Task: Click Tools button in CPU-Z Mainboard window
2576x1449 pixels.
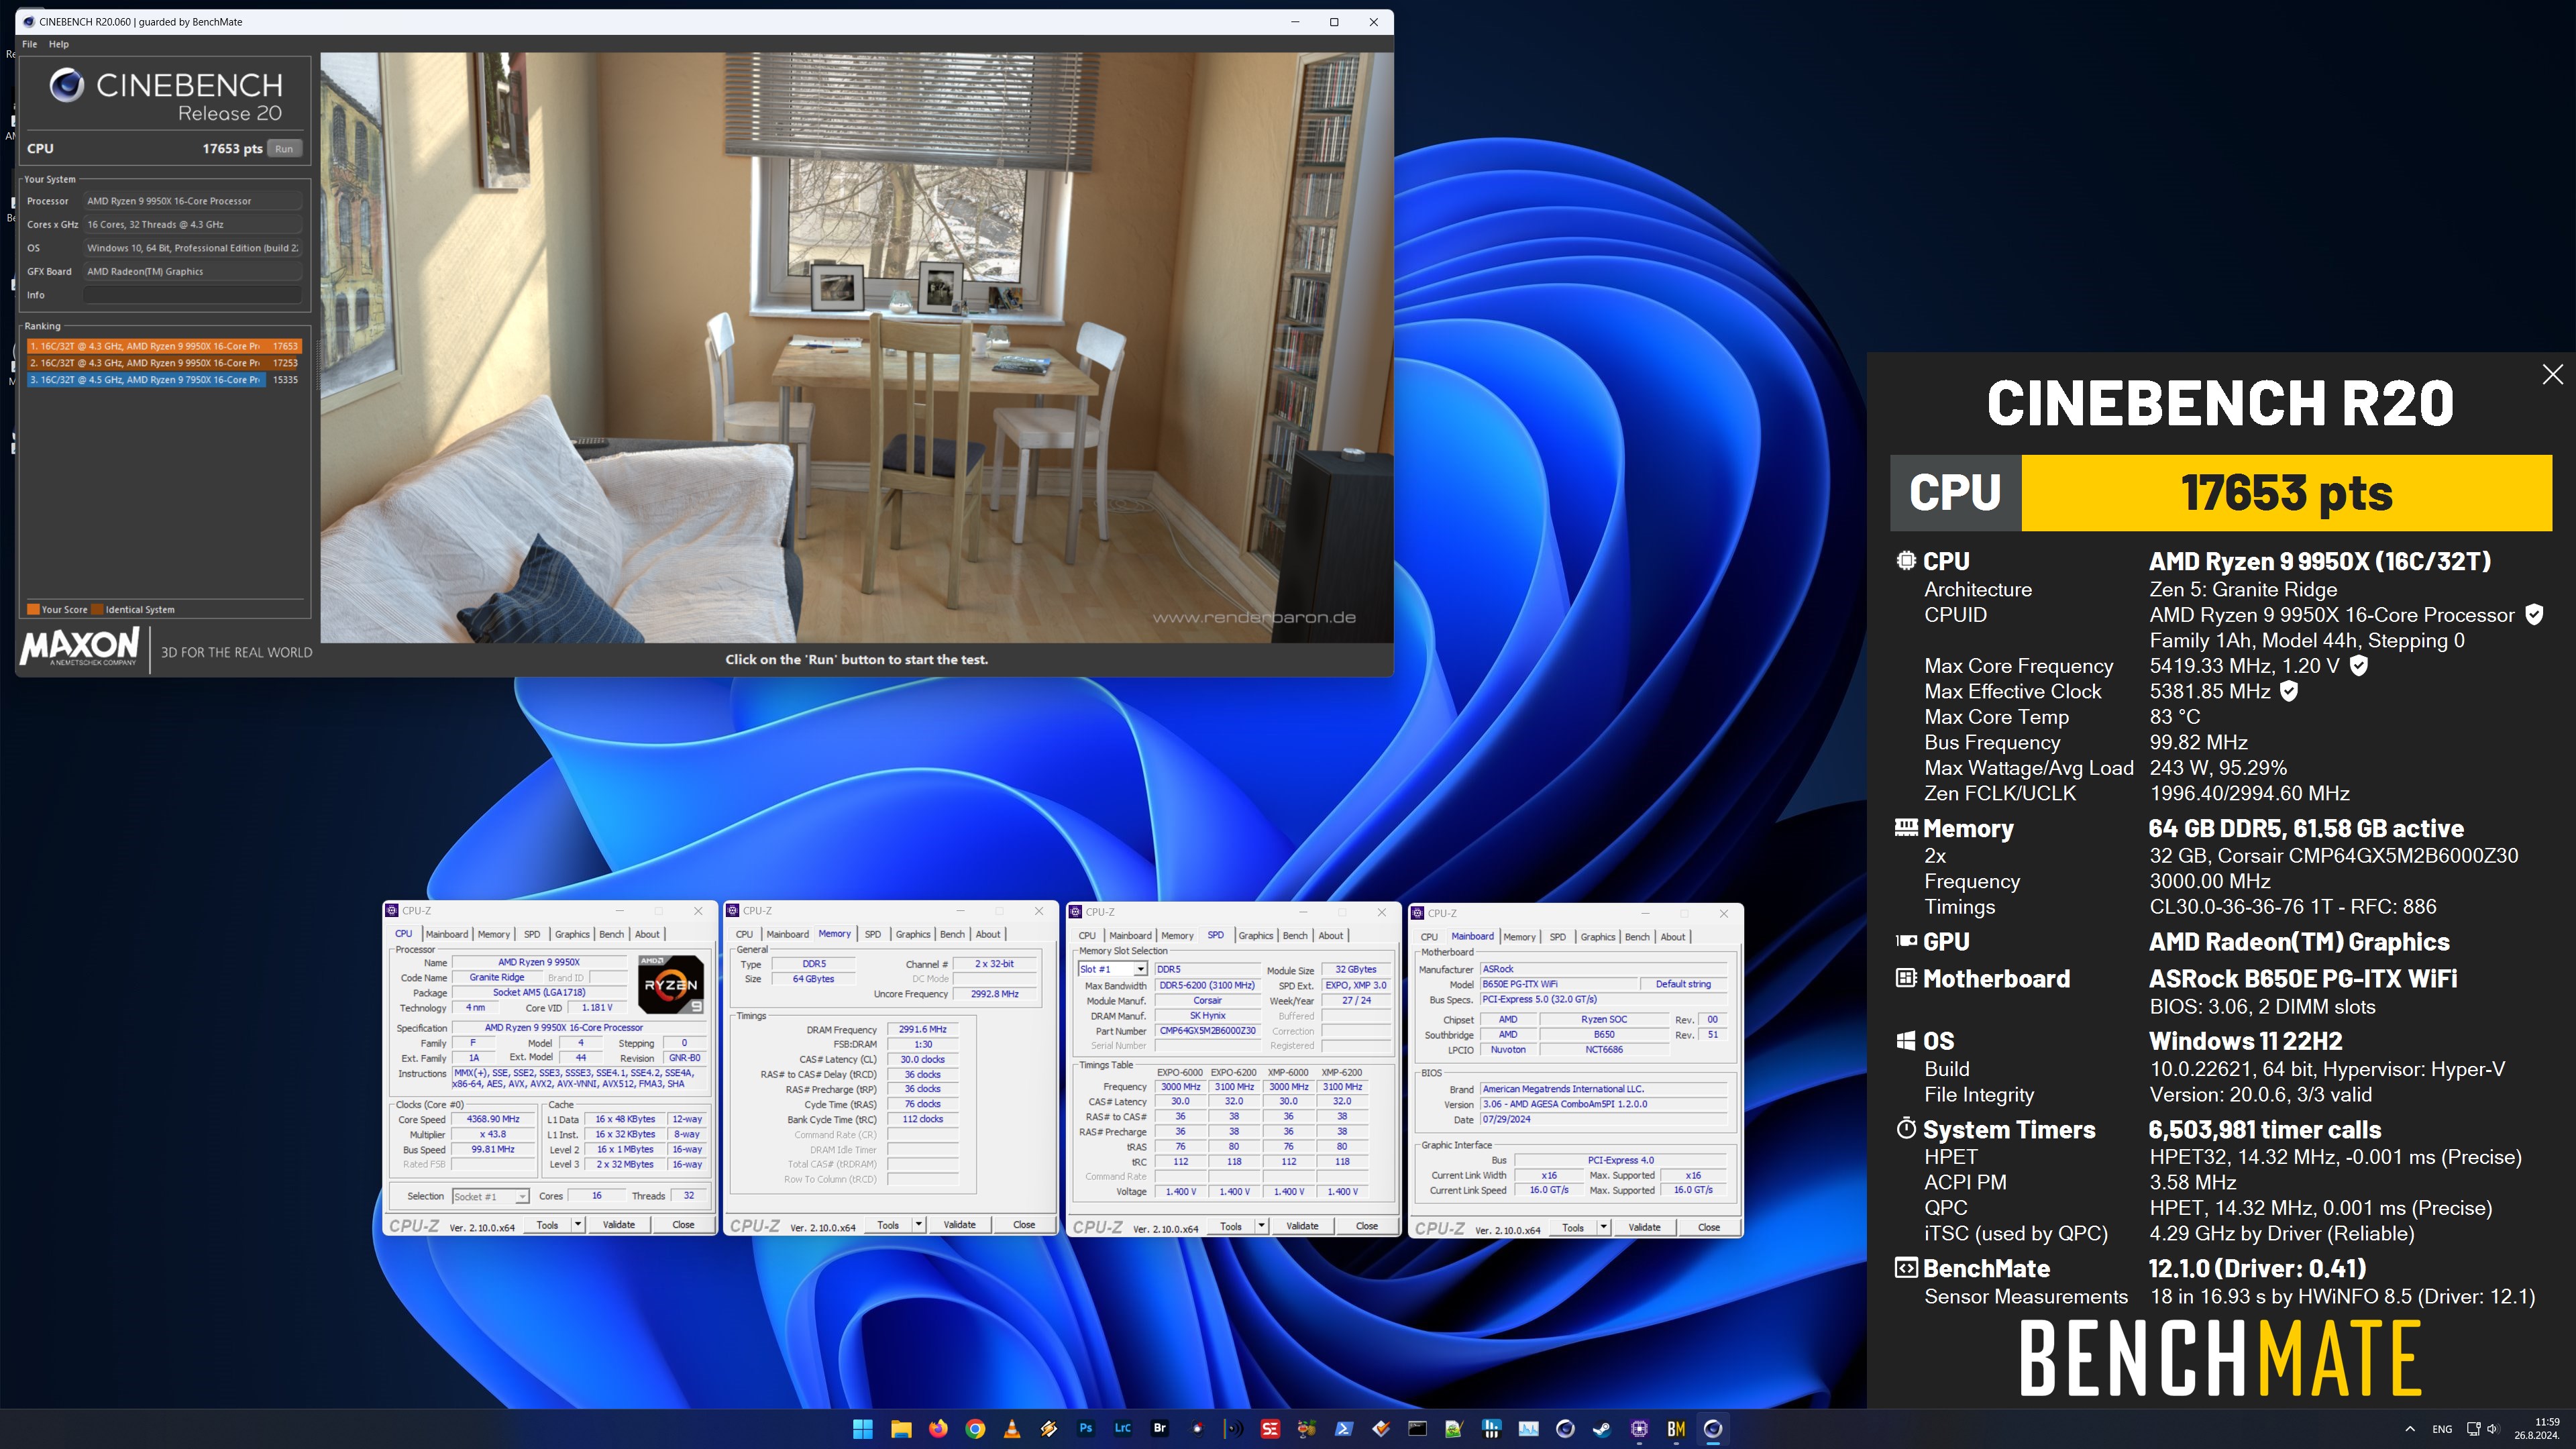Action: [1572, 1227]
